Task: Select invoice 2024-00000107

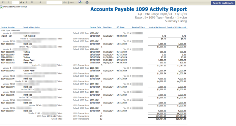Action: tap(8, 111)
